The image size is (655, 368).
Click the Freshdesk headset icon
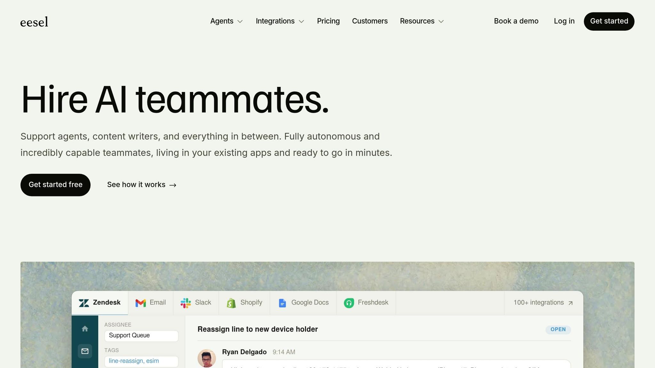[349, 303]
